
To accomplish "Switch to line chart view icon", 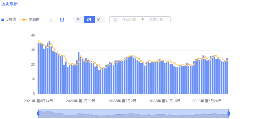I will point(51,19).
